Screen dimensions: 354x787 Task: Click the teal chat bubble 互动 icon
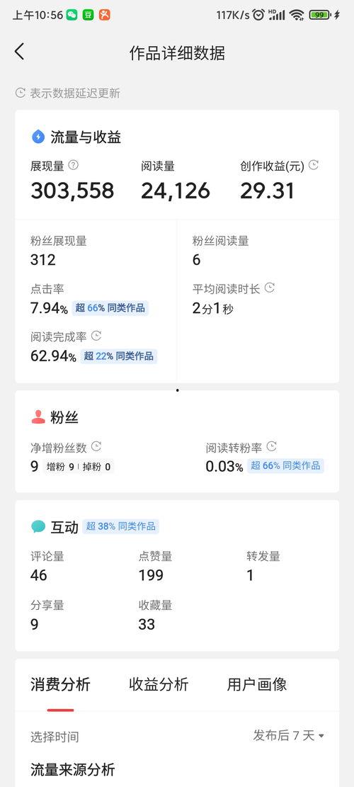tap(38, 526)
